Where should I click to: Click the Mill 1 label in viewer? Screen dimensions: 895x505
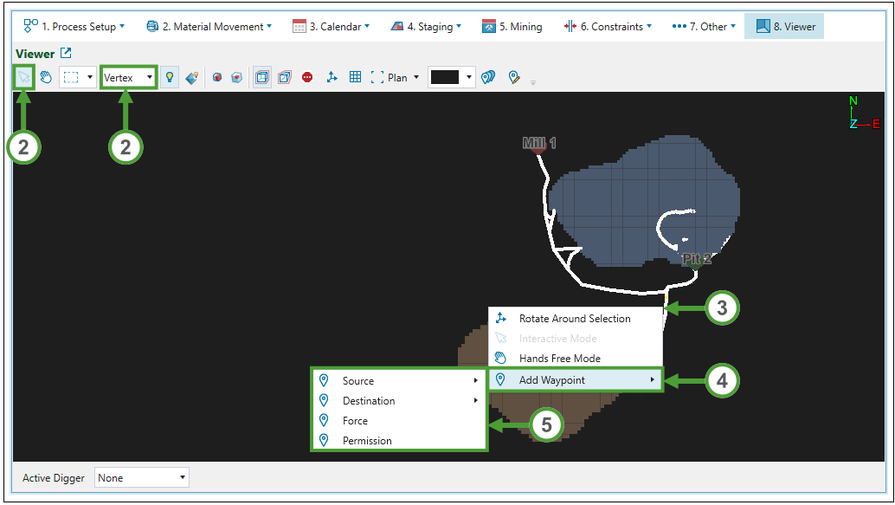click(x=539, y=143)
